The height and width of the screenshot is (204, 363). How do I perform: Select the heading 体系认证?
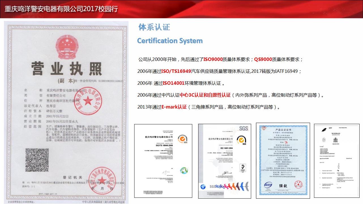[154, 27]
